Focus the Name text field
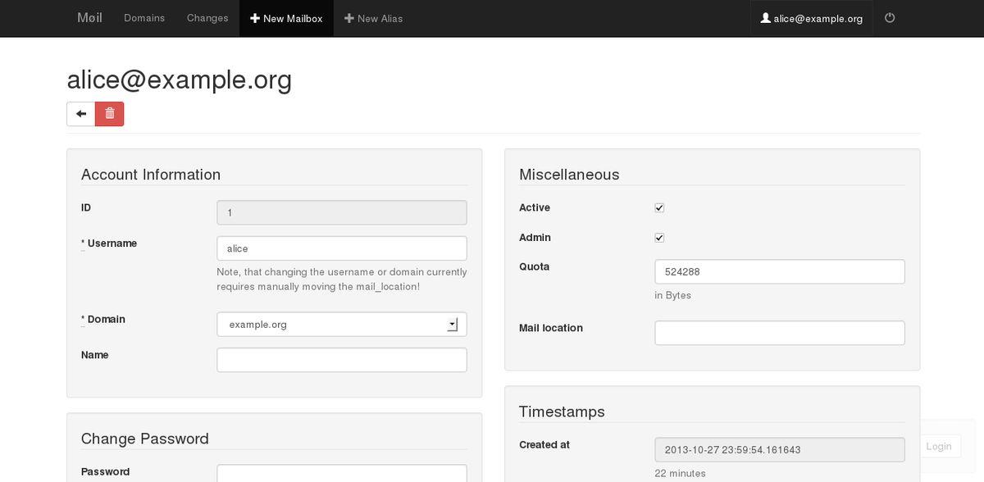 pos(342,360)
